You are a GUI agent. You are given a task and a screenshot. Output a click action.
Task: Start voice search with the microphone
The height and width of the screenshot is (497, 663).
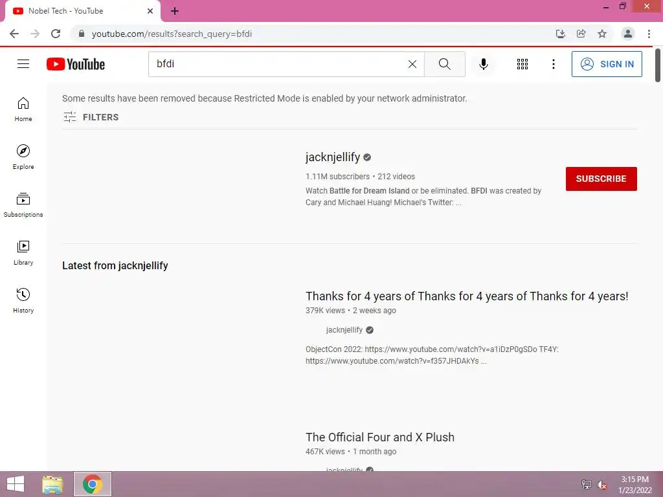click(483, 64)
